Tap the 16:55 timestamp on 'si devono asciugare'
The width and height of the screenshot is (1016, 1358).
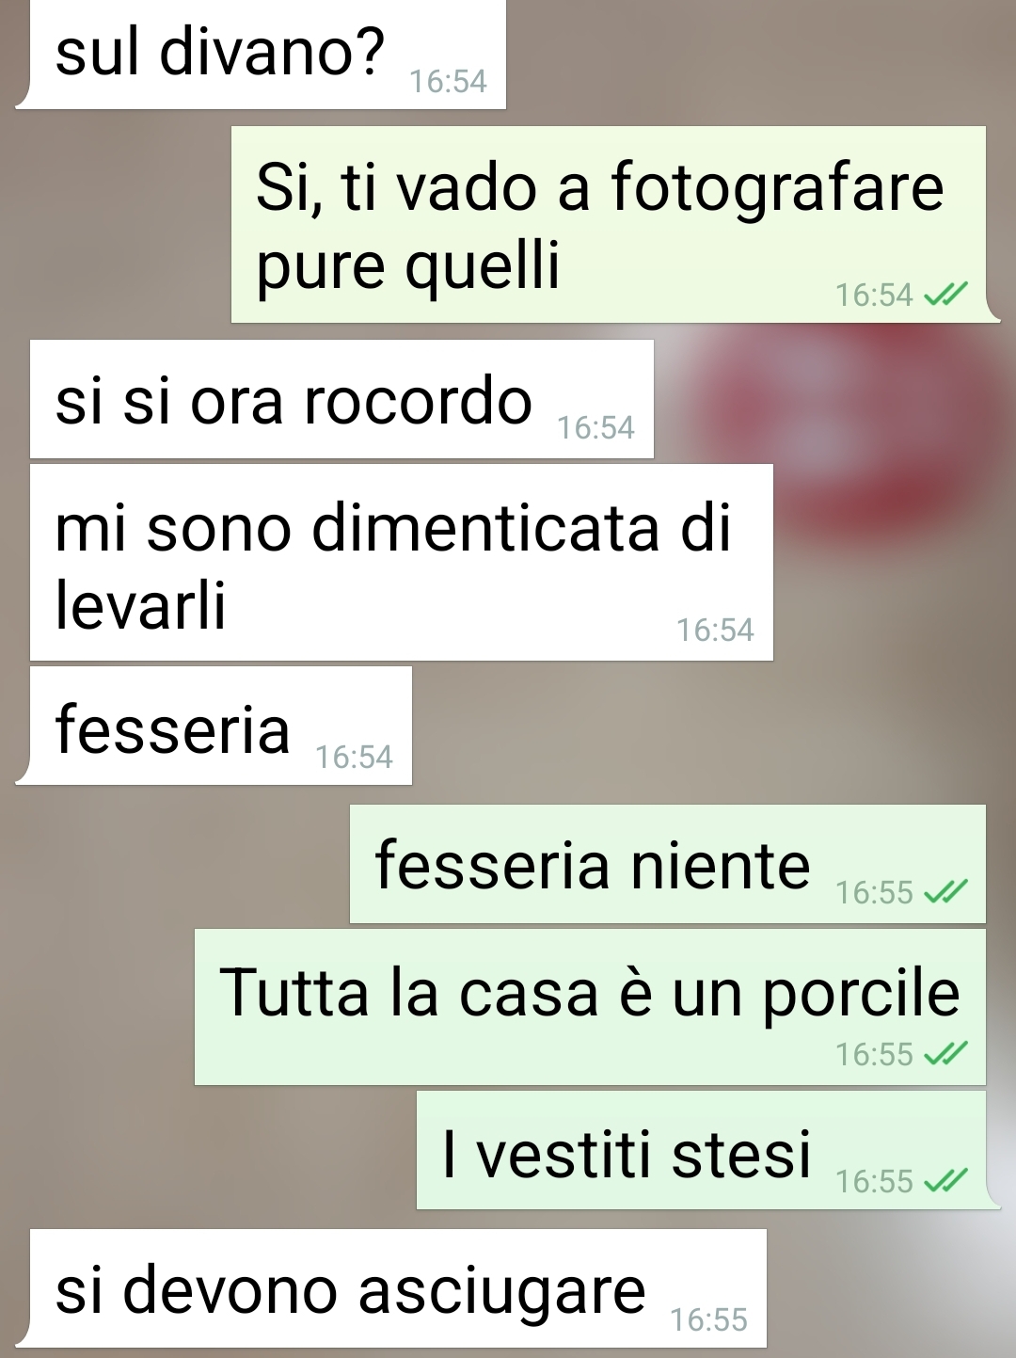708,1320
